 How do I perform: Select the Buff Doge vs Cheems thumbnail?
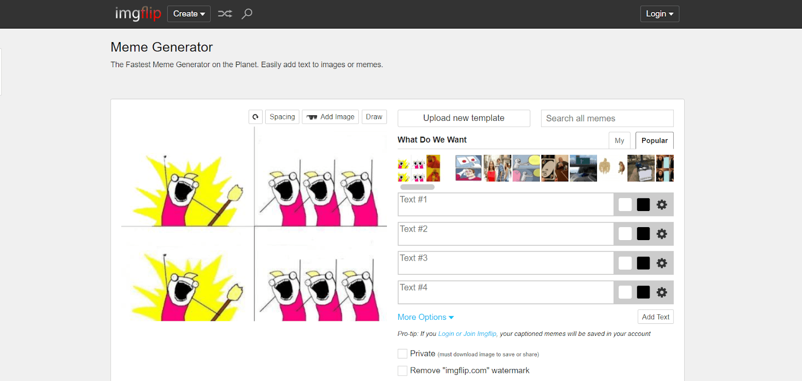tap(612, 168)
